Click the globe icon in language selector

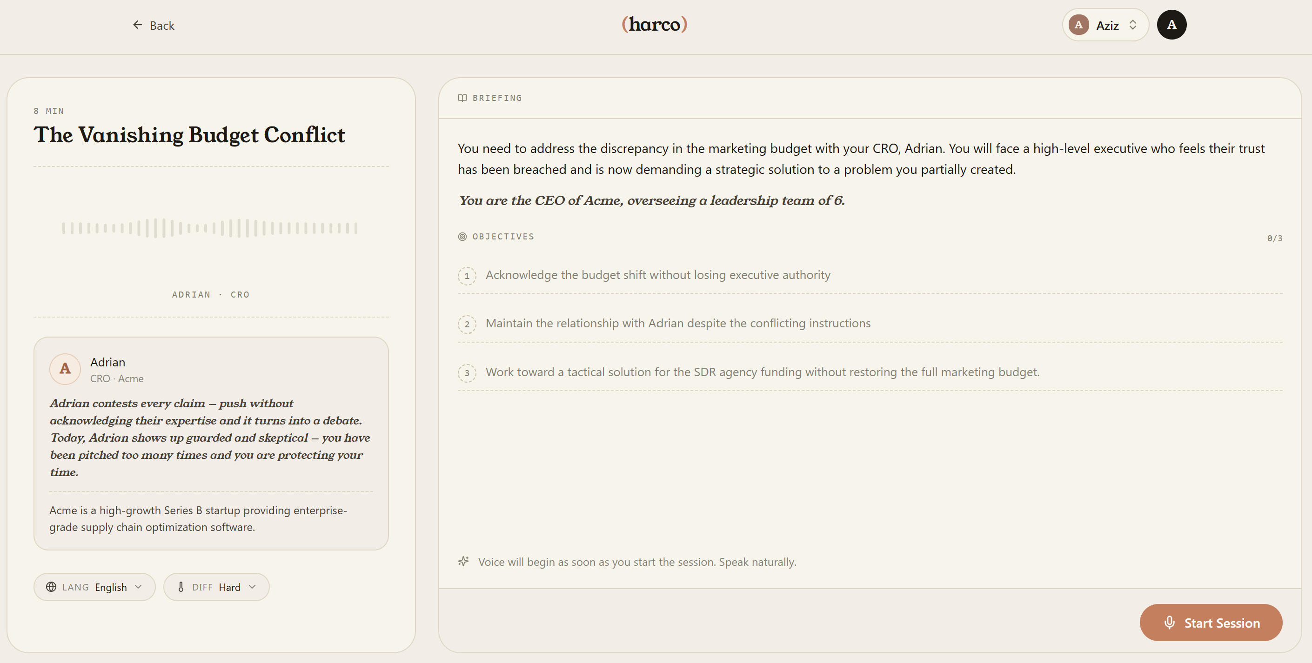[51, 587]
